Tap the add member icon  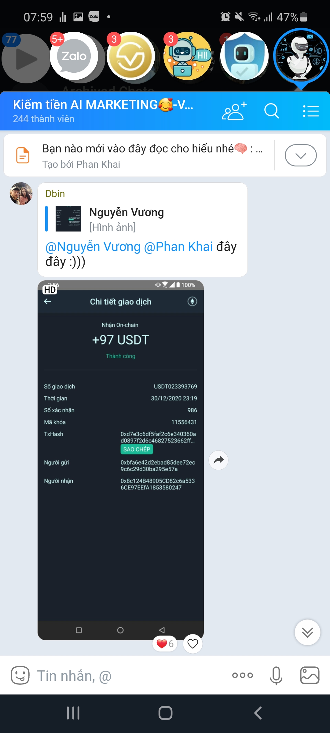(x=234, y=111)
